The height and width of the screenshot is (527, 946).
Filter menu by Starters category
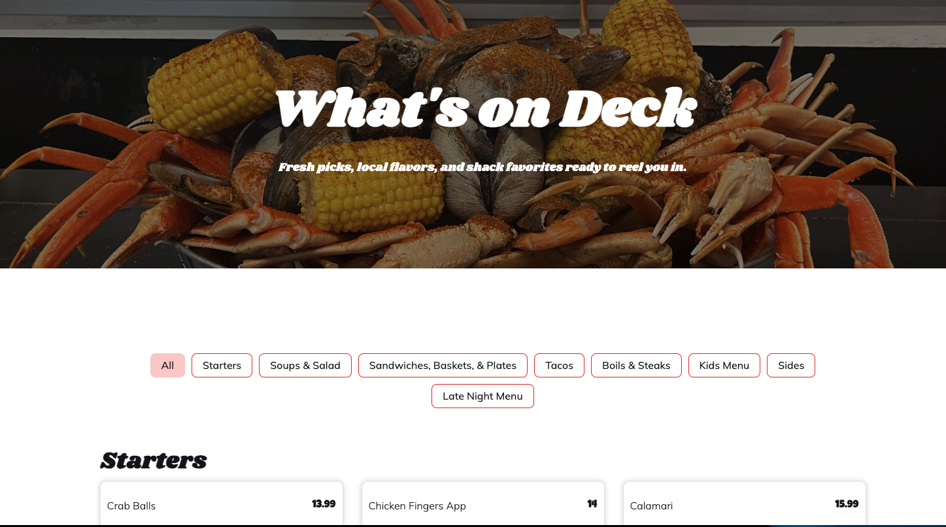point(222,365)
